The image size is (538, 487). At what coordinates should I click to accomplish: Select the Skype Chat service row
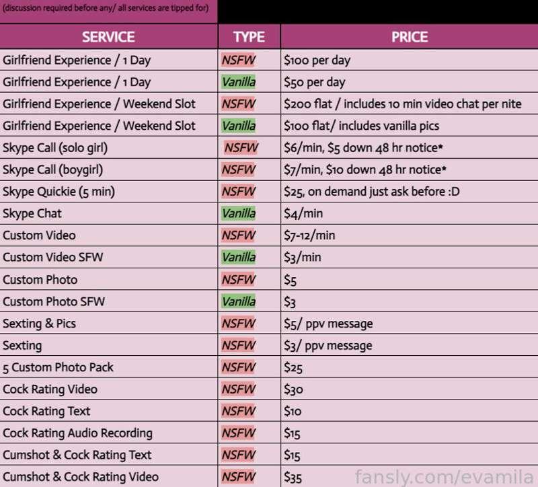click(269, 213)
